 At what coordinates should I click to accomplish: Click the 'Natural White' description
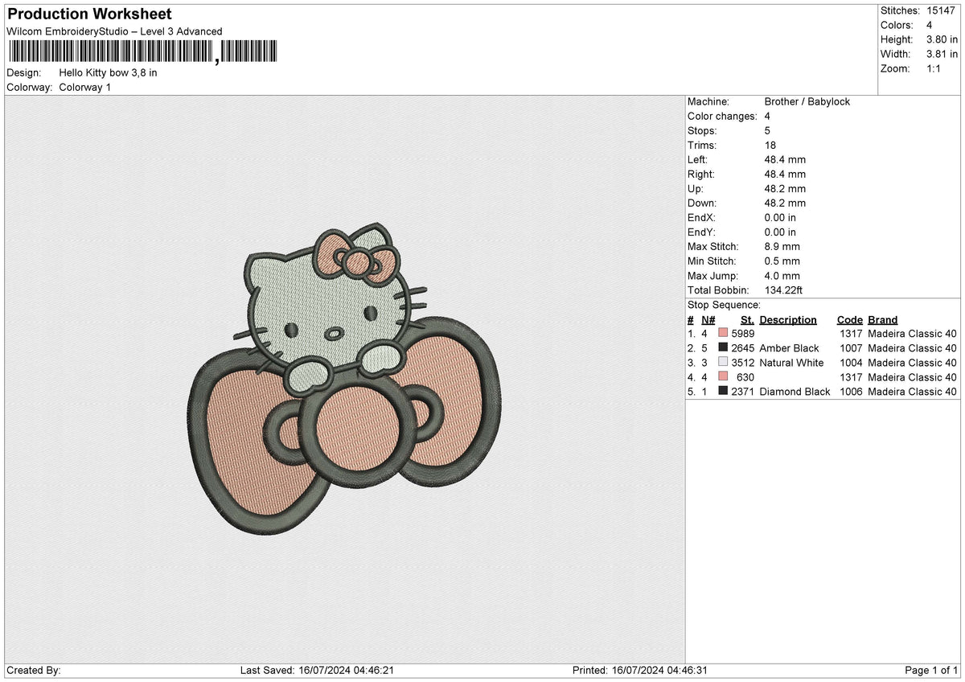[x=791, y=363]
